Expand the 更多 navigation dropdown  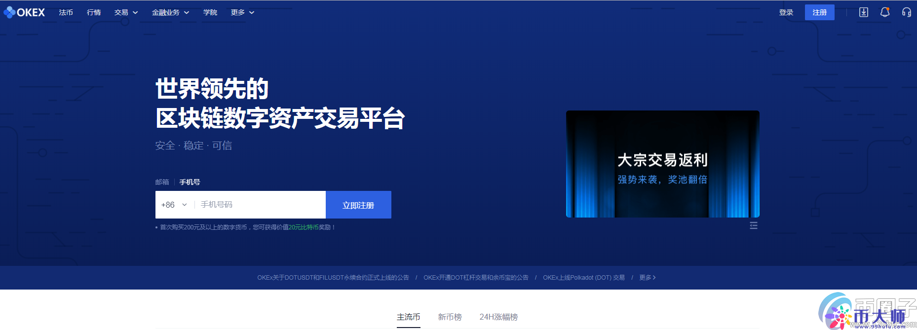[x=242, y=12]
